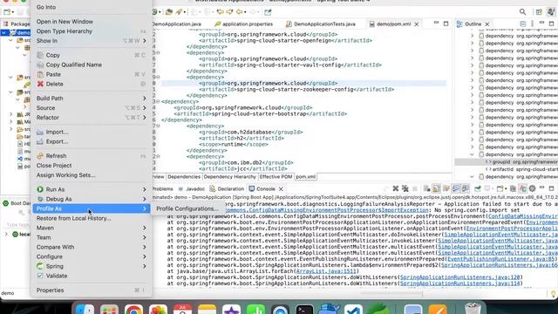The width and height of the screenshot is (558, 314).
Task: Choose Export... from context menu
Action: coord(57,141)
